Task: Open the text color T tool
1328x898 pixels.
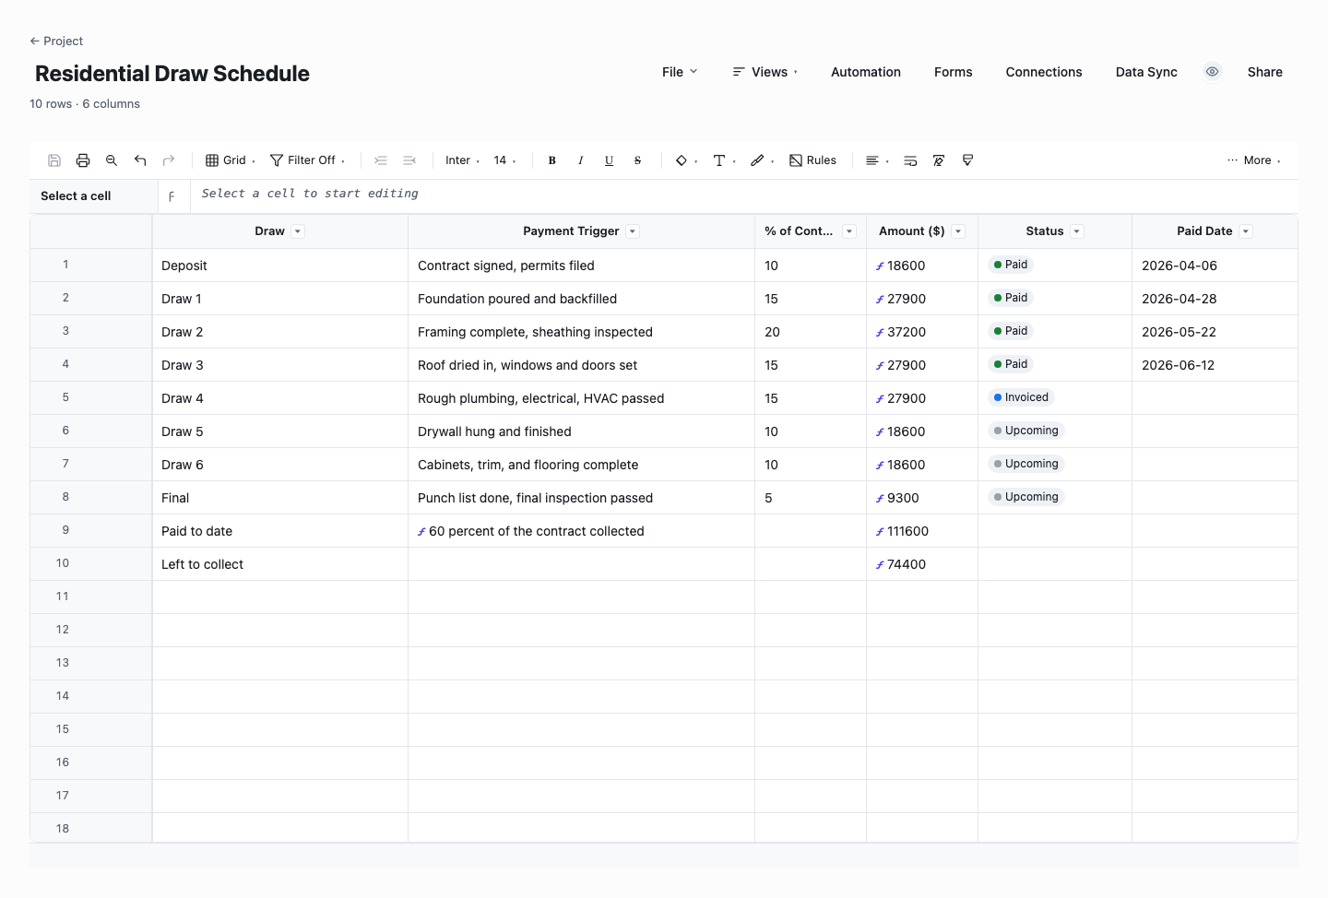Action: [x=724, y=160]
